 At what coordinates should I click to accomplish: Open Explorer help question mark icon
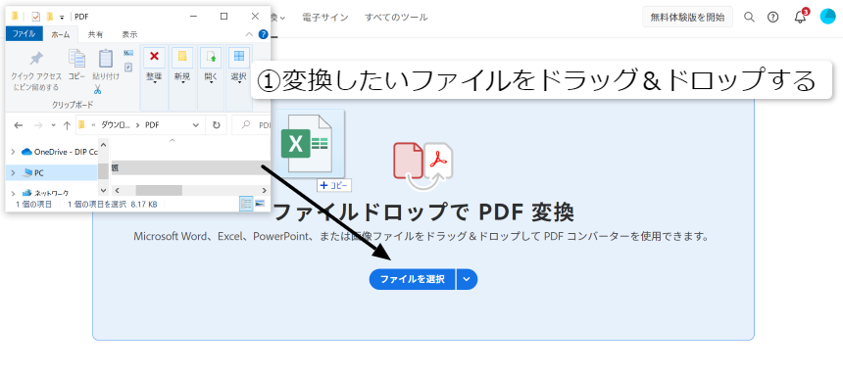tap(263, 34)
